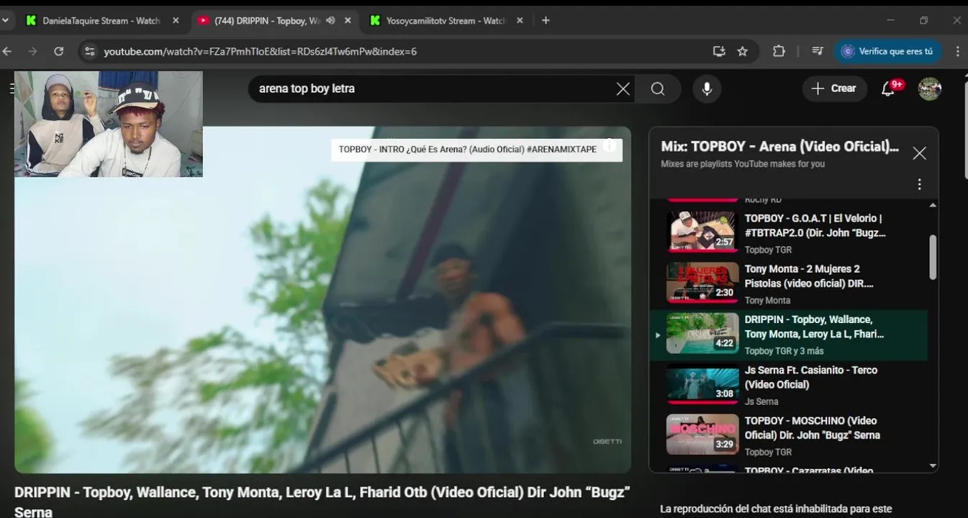Image resolution: width=968 pixels, height=518 pixels.
Task: Select the current DRIPPIN playlist entry
Action: click(x=790, y=335)
